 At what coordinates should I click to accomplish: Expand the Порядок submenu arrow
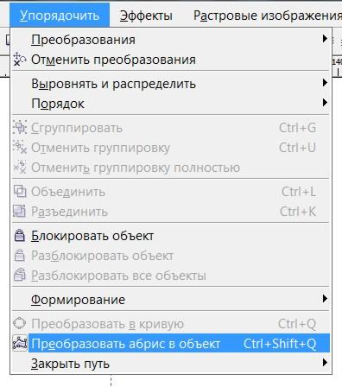pos(325,103)
